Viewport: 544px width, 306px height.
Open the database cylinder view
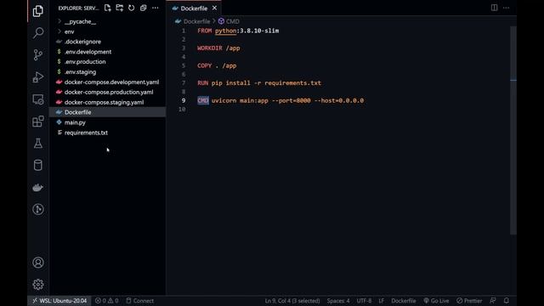(x=38, y=165)
